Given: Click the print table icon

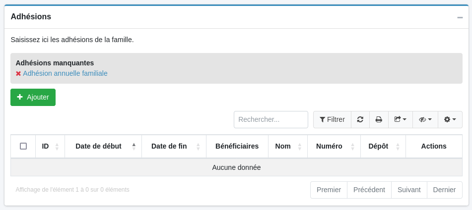Looking at the screenshot, I should point(379,119).
